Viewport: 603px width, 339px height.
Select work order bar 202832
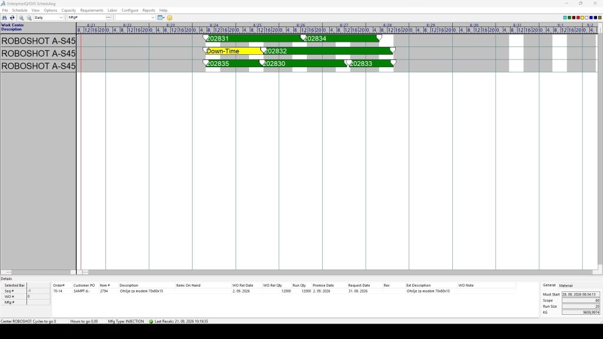click(327, 51)
